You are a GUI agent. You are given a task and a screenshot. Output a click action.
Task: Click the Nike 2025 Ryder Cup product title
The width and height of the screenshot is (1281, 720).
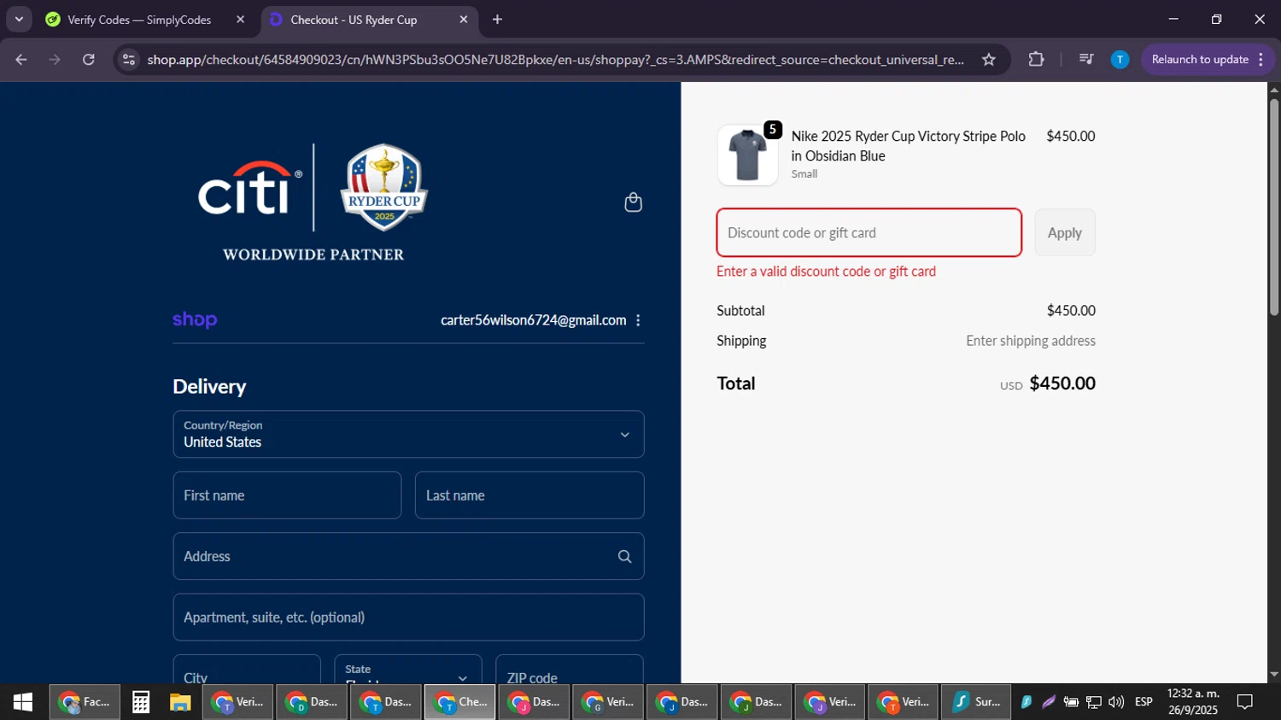click(908, 146)
